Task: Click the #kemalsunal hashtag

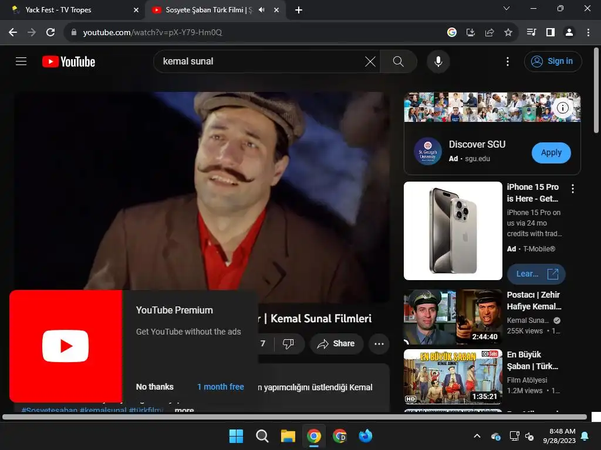Action: coord(103,410)
